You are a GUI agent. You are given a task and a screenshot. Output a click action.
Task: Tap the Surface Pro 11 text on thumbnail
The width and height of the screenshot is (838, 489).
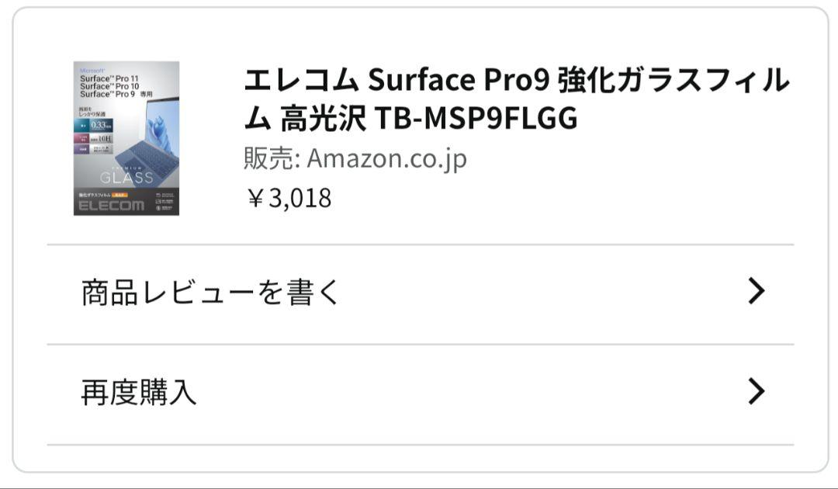(109, 78)
